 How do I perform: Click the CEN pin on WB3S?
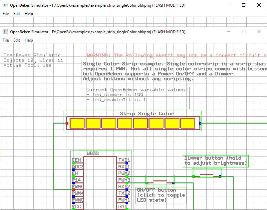coord(74,163)
